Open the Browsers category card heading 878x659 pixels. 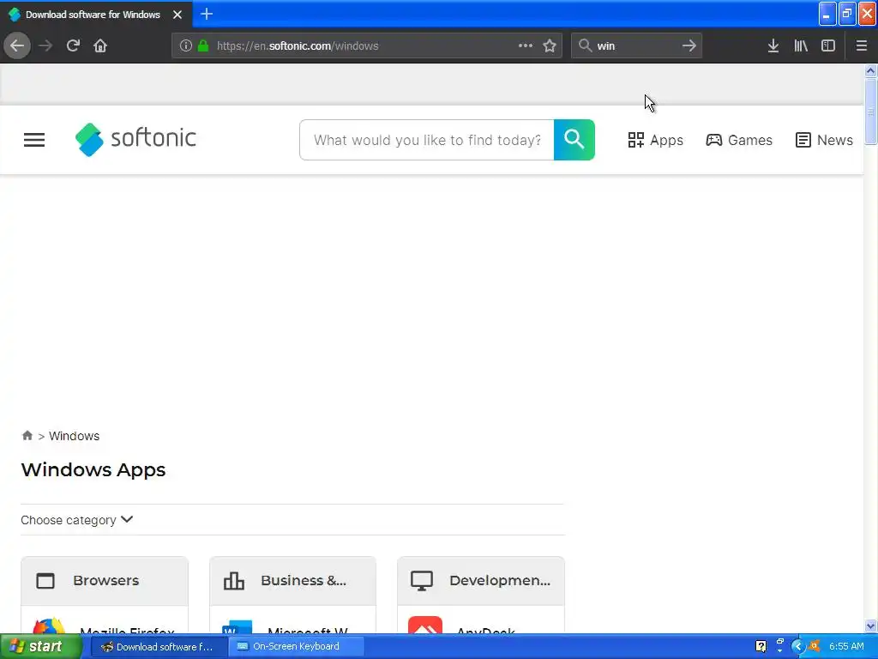pos(105,581)
